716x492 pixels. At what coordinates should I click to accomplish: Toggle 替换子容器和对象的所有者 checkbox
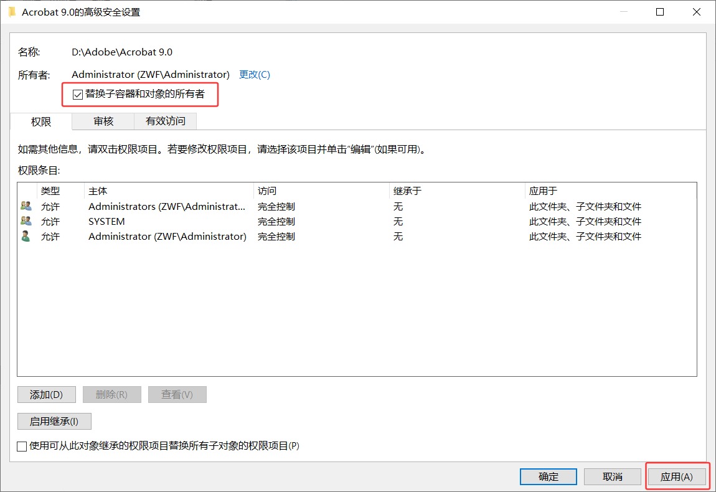coord(78,94)
